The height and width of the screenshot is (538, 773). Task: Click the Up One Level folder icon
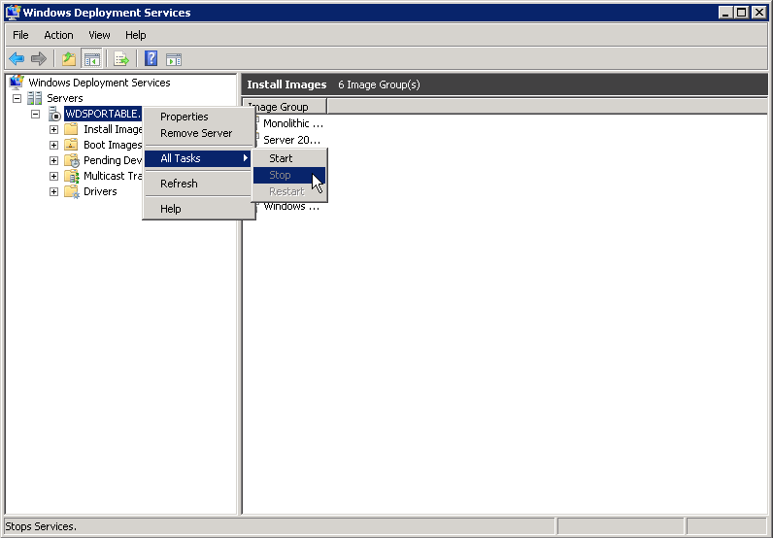[x=69, y=58]
